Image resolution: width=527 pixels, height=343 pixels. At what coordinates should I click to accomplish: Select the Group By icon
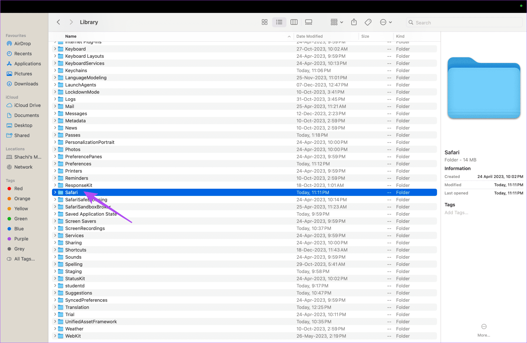point(335,22)
